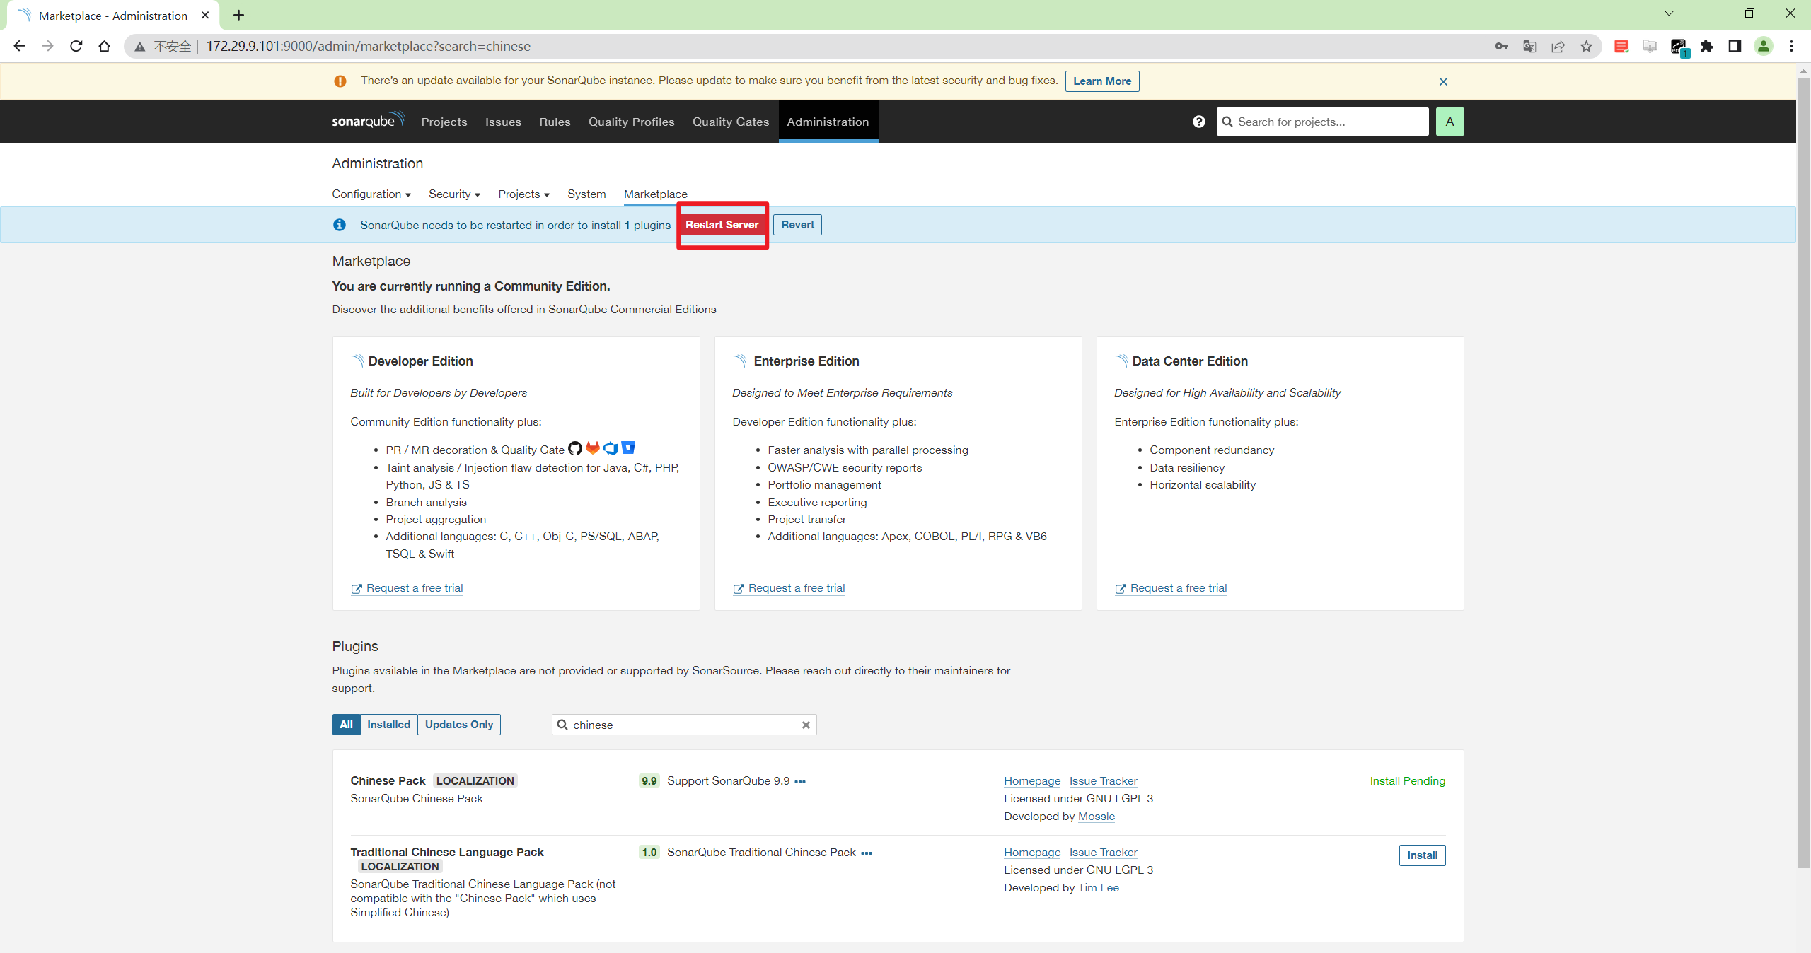The image size is (1811, 953).
Task: Select the All plugins filter
Action: click(x=346, y=724)
